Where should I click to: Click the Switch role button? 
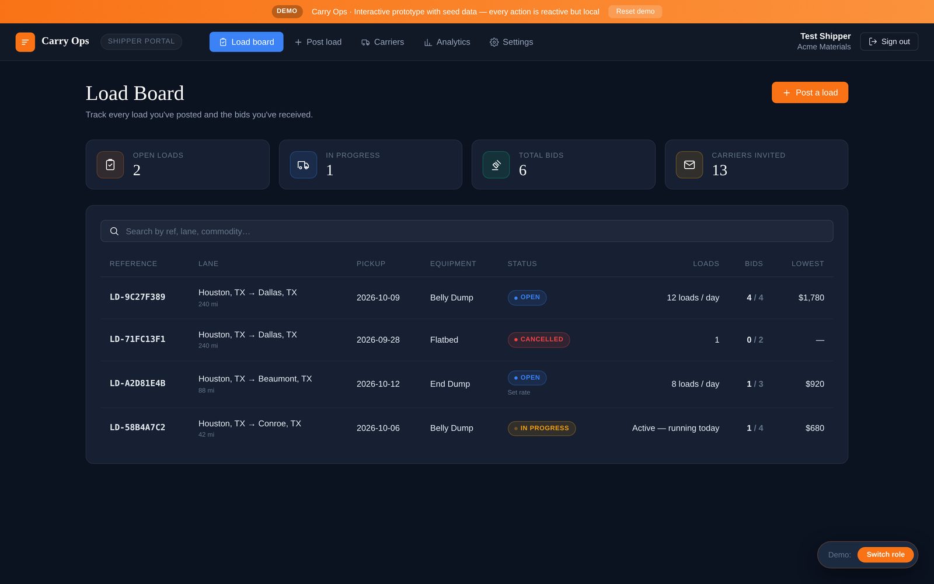coord(886,555)
